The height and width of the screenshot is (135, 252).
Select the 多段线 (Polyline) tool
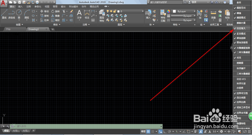pyautogui.click(x=11, y=14)
